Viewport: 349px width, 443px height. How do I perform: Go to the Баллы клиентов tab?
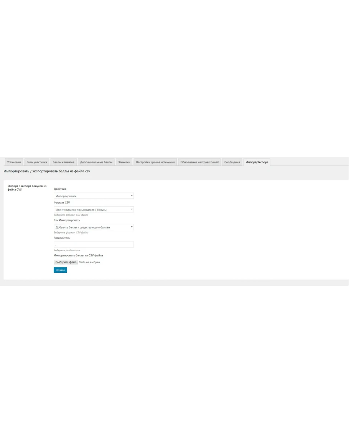click(63, 162)
